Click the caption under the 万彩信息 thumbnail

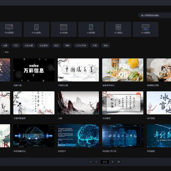pos(18,85)
